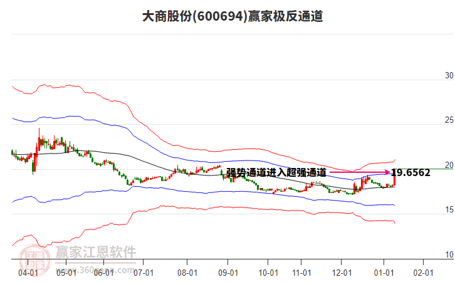Select the 05-01 date label

[x=66, y=273]
